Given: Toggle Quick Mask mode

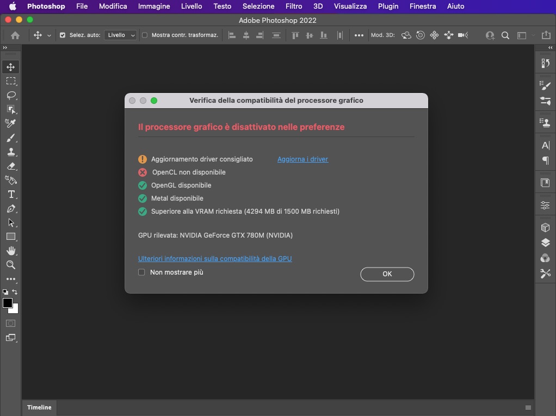Looking at the screenshot, I should click(x=11, y=323).
